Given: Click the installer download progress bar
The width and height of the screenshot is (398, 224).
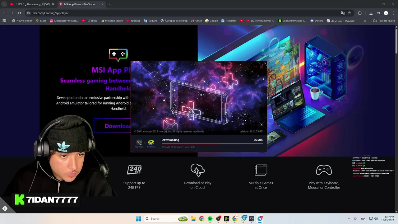Looking at the screenshot, I should click(212, 144).
